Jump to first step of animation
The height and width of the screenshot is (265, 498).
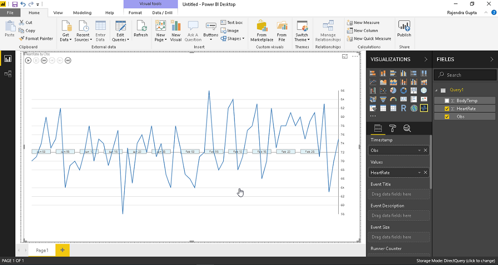pos(44,60)
